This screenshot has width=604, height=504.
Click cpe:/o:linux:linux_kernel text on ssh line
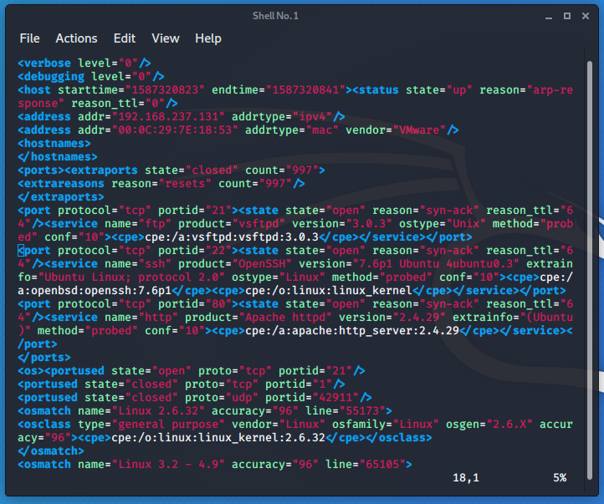coord(329,291)
